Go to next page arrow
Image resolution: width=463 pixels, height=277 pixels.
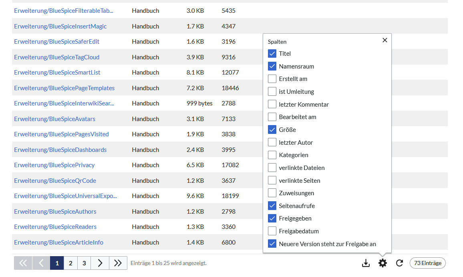(x=100, y=263)
